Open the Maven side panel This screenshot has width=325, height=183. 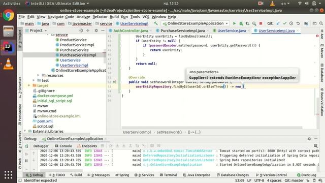[x=322, y=51]
